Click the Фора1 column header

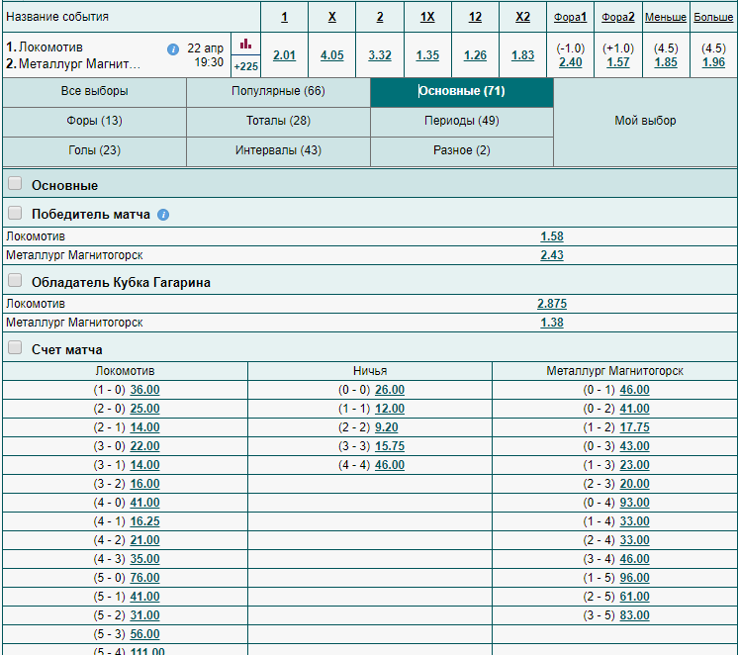(570, 17)
